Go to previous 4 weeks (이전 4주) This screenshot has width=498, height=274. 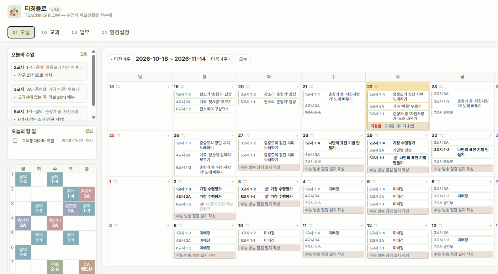121,59
